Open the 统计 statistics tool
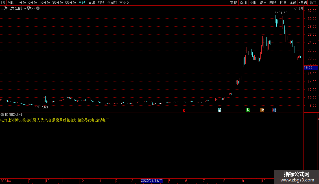The image size is (319, 184). [263, 3]
